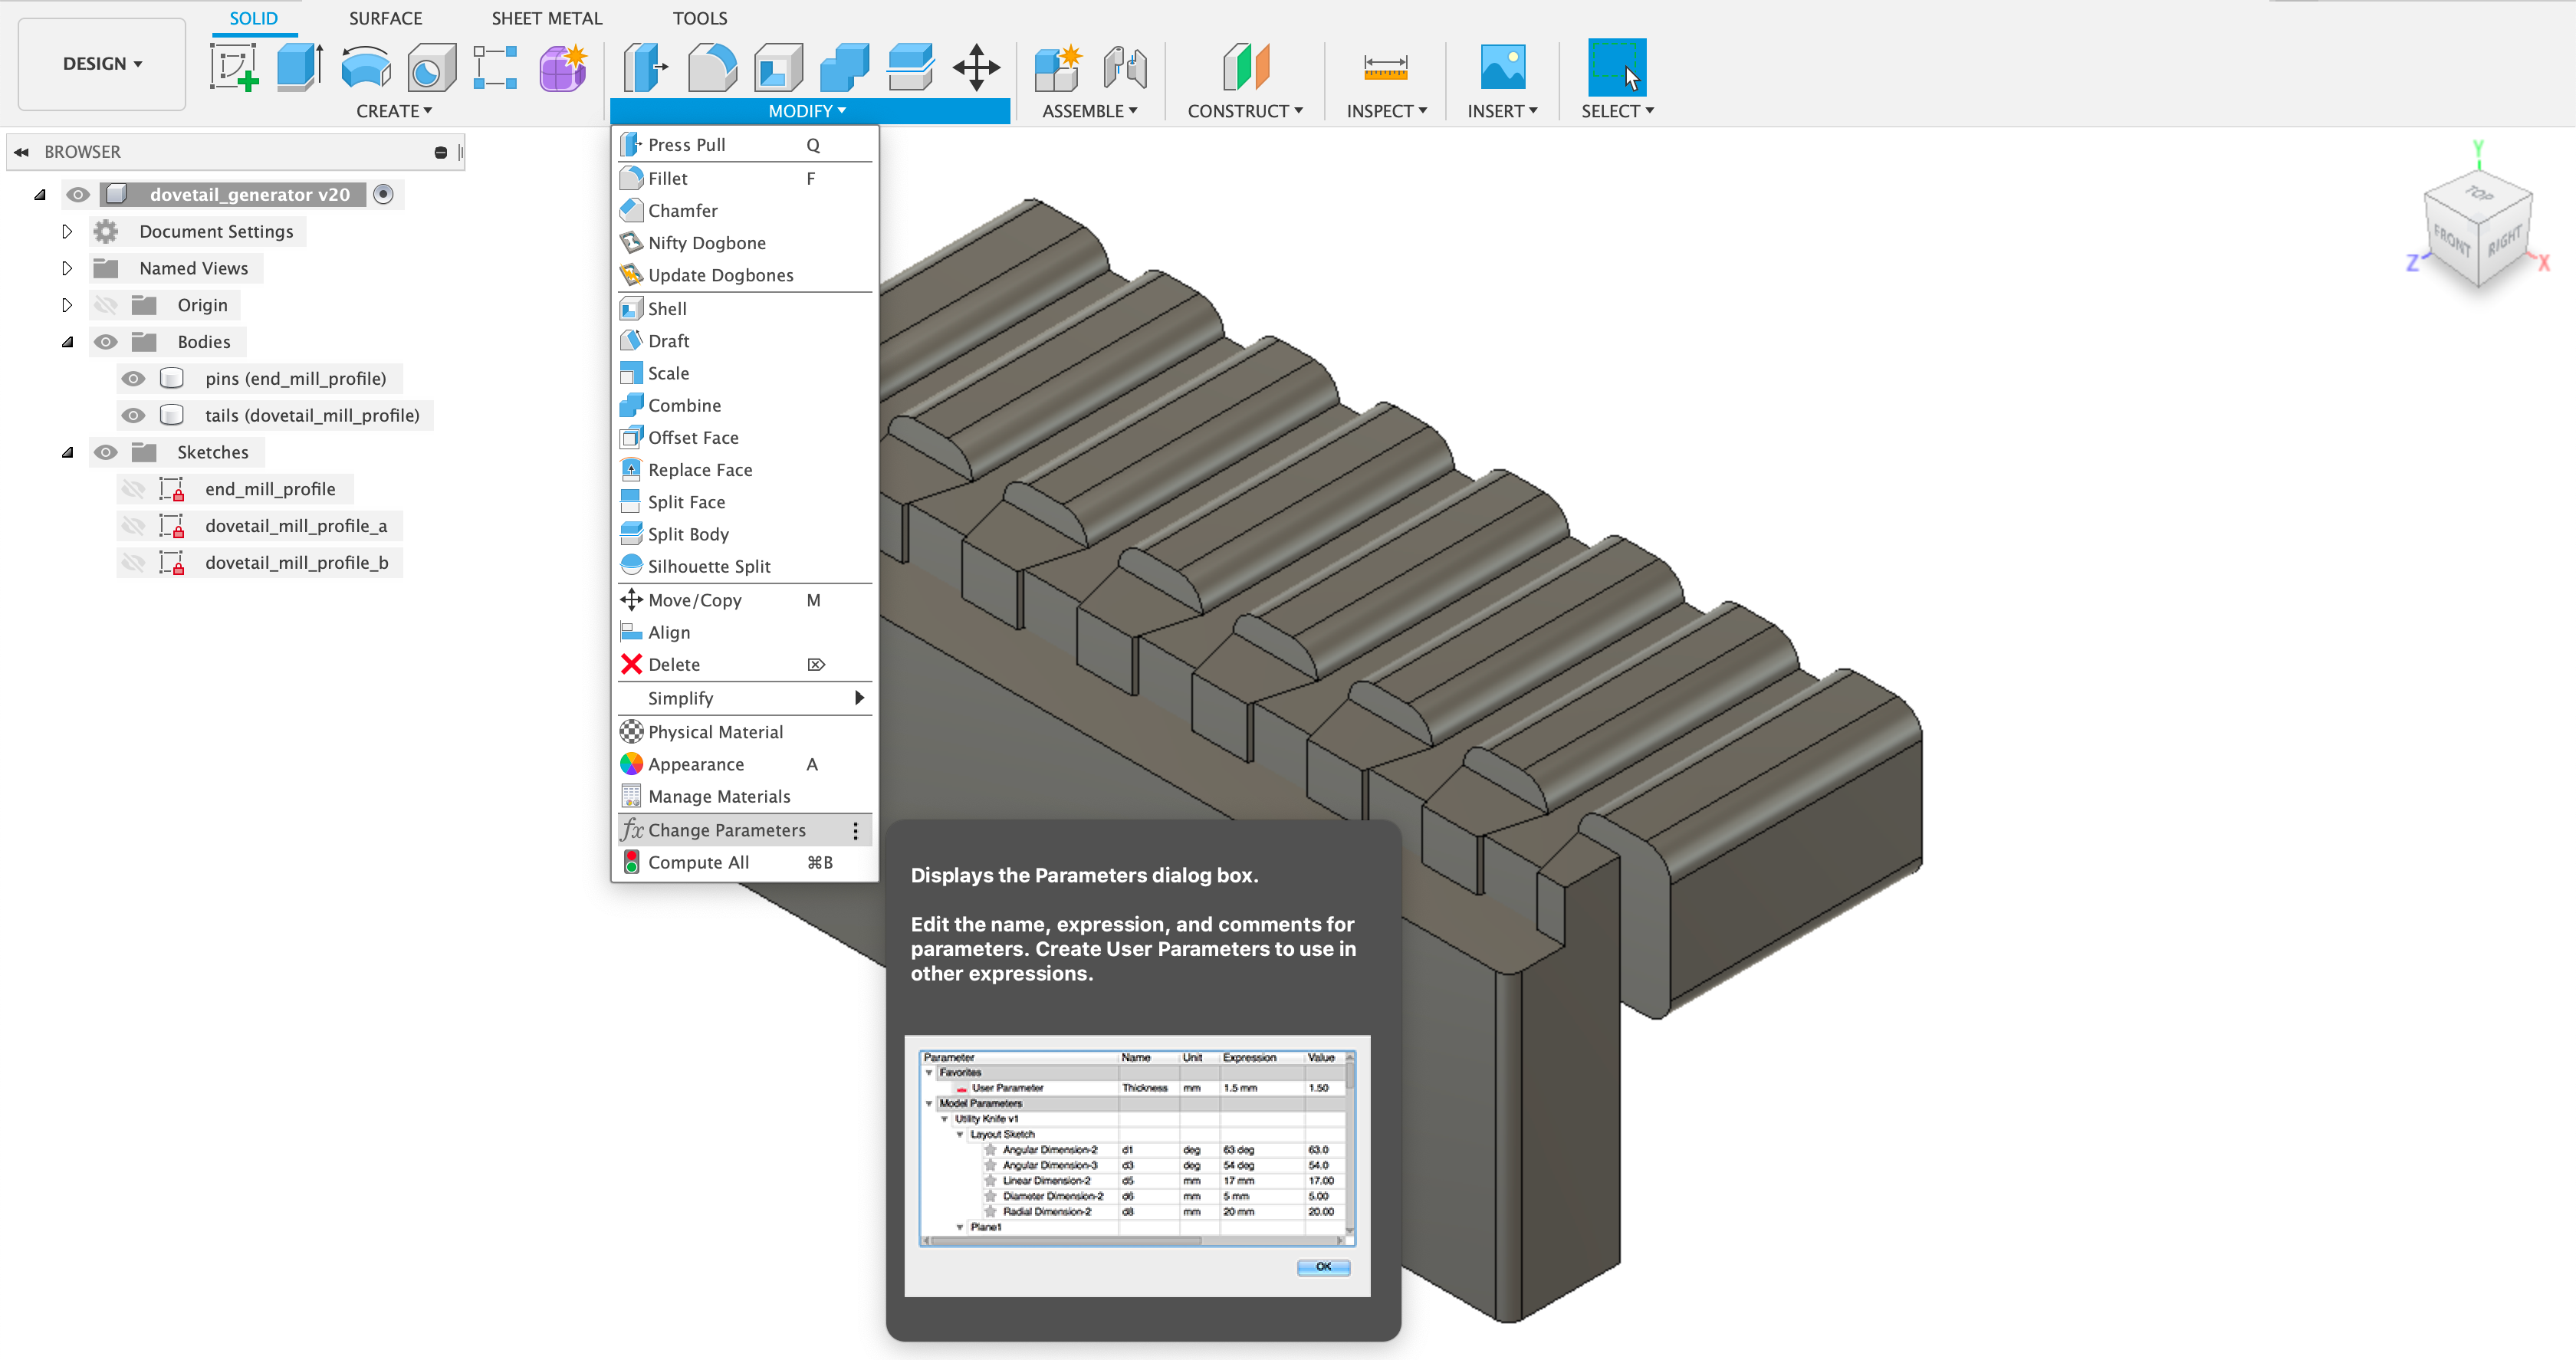Activate dovetail_generator v20 radio button
Viewport: 2576px width, 1360px height.
383,194
